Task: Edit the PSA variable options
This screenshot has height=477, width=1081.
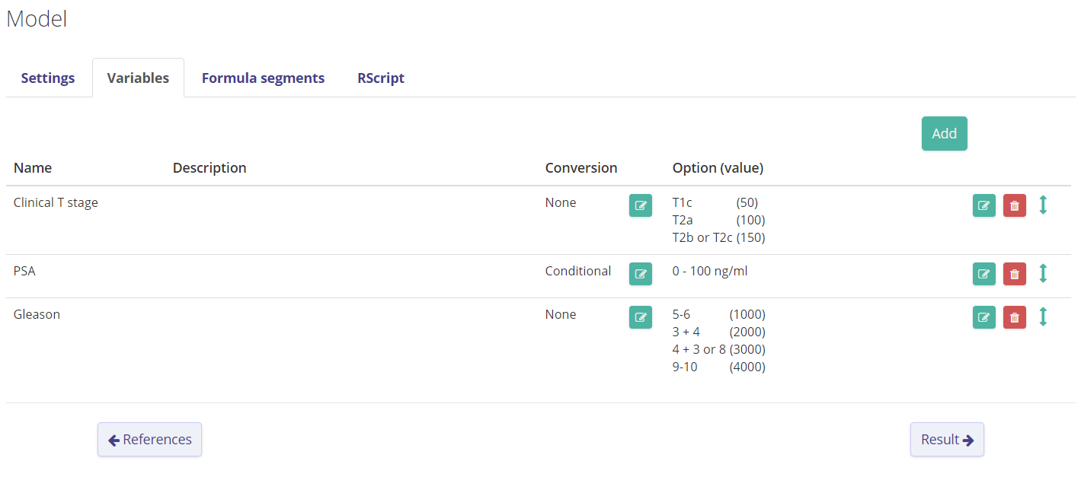Action: (x=983, y=274)
